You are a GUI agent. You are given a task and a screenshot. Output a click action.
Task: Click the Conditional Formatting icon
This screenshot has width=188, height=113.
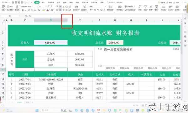pos(120,7)
